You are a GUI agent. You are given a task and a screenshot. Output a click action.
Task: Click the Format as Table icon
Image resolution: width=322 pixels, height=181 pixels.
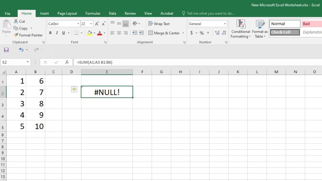click(x=259, y=29)
